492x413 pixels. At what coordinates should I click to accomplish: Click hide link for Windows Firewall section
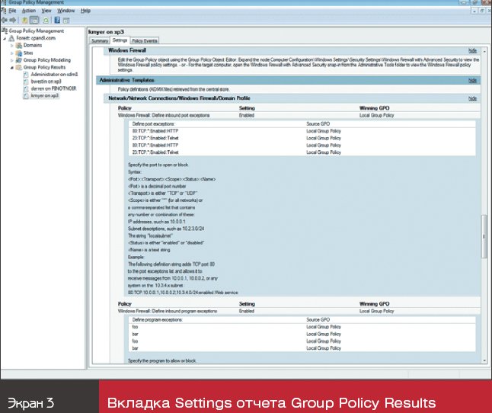(x=472, y=50)
